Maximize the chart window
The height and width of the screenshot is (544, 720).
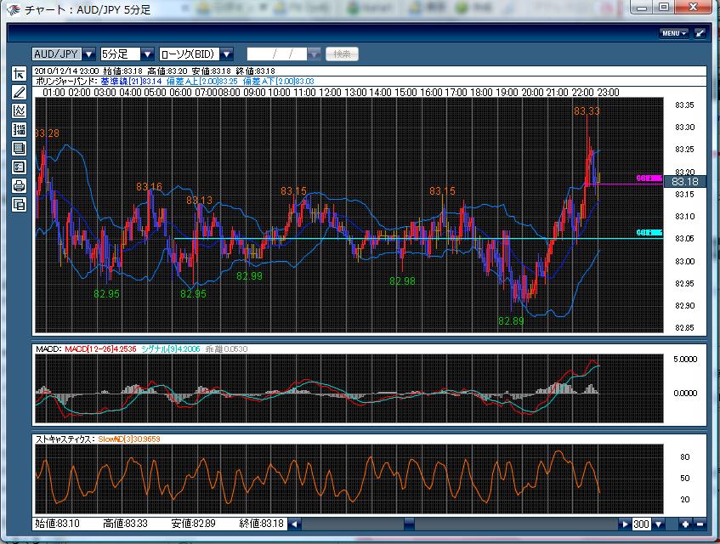(x=664, y=8)
